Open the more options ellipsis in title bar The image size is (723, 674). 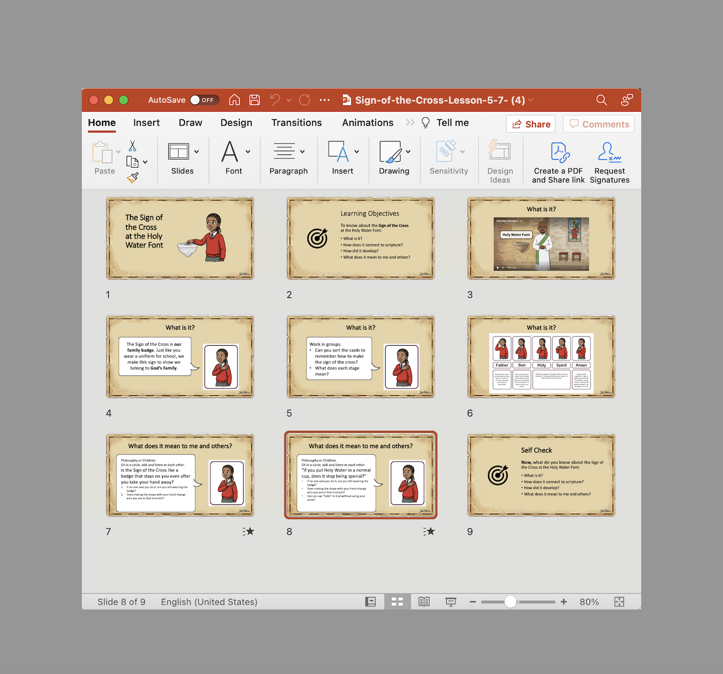click(x=325, y=100)
